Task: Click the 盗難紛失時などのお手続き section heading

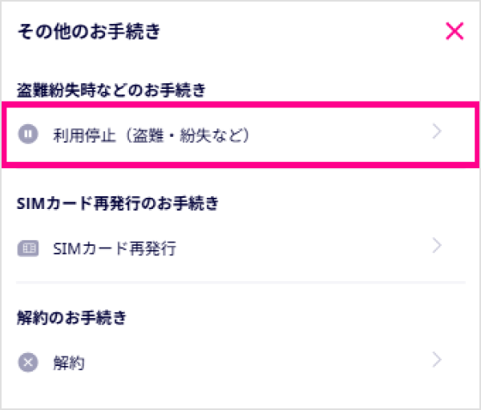Action: coord(111,90)
